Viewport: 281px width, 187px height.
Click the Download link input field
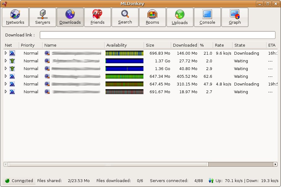pos(157,35)
